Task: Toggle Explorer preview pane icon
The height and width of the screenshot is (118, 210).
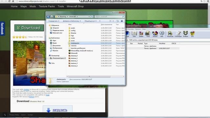Action: pyautogui.click(x=117, y=21)
